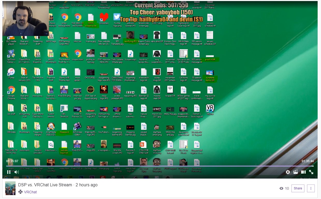Open the three-dot more options menu
321x199 pixels.
(311, 188)
